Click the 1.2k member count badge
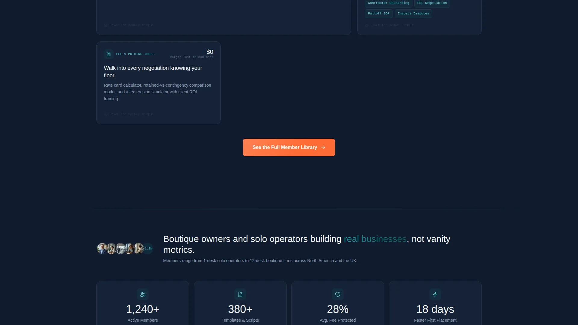 point(148,249)
